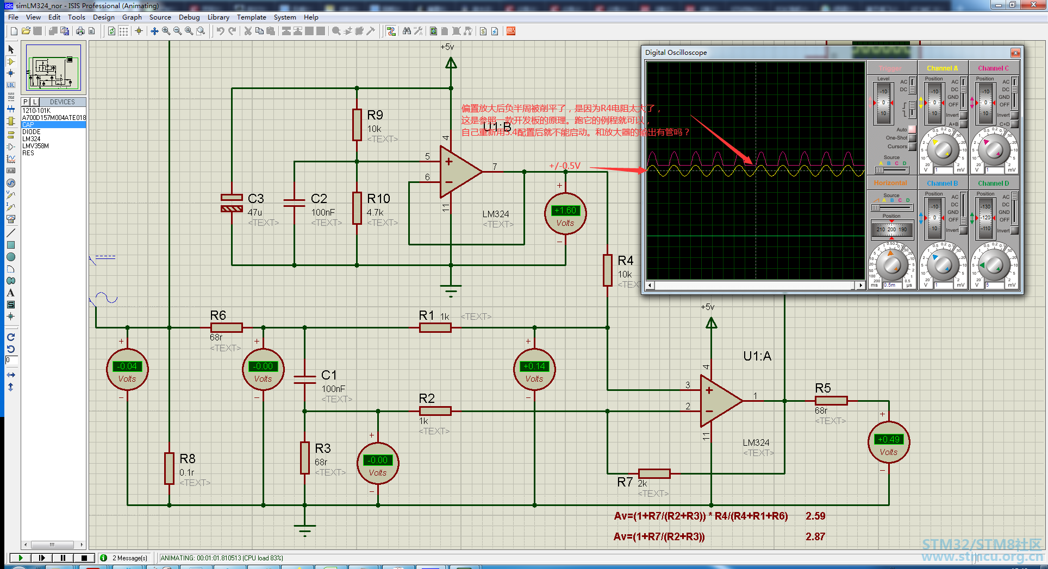
Task: Open the File menu
Action: click(13, 17)
